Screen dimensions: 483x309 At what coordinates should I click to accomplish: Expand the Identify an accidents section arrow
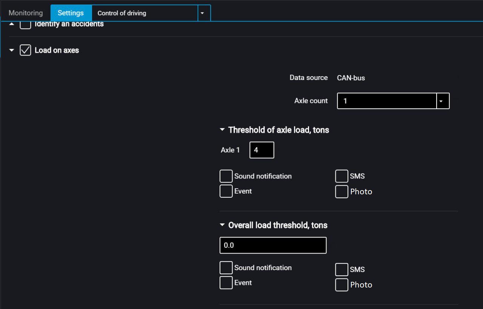point(12,24)
